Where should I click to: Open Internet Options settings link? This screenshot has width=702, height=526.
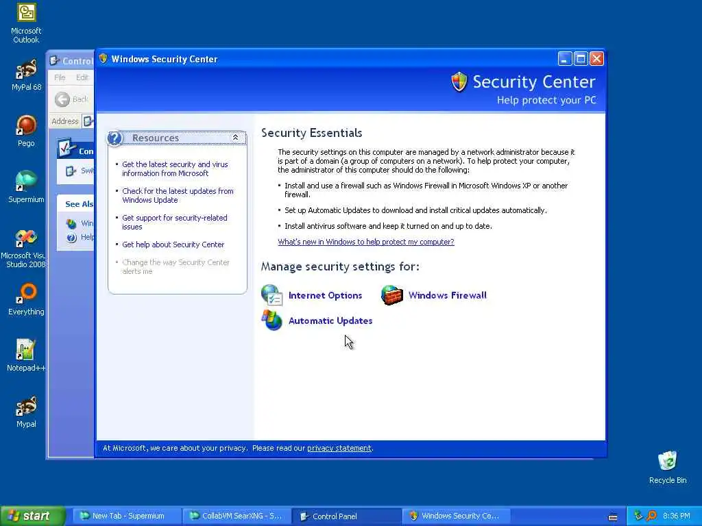point(325,295)
